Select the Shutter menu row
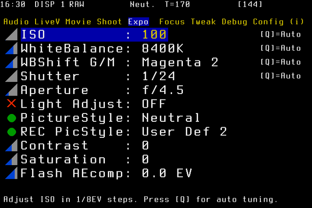Viewport: 312px width, 208px height. pos(97,76)
